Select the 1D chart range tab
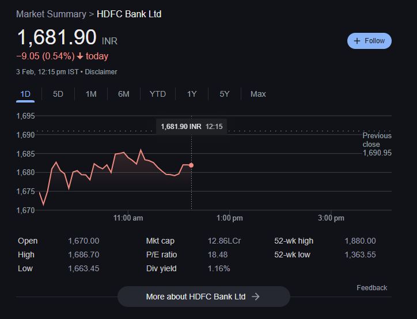This screenshot has width=417, height=319. tap(25, 94)
